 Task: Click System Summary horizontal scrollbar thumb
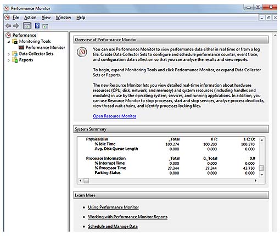point(86,181)
